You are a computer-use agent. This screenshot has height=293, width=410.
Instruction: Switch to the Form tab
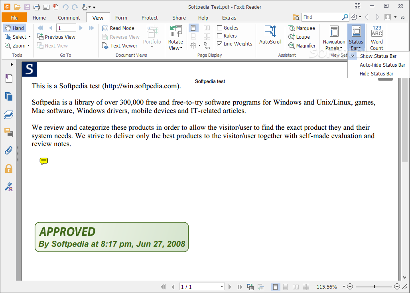point(121,18)
